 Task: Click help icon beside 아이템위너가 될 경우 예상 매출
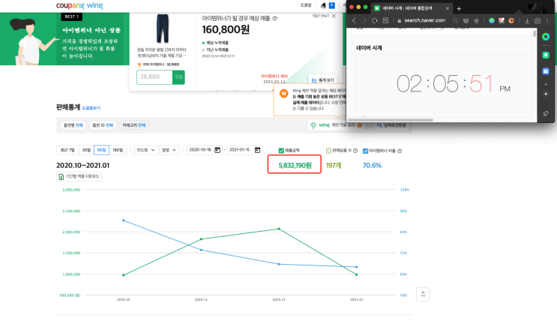275,19
